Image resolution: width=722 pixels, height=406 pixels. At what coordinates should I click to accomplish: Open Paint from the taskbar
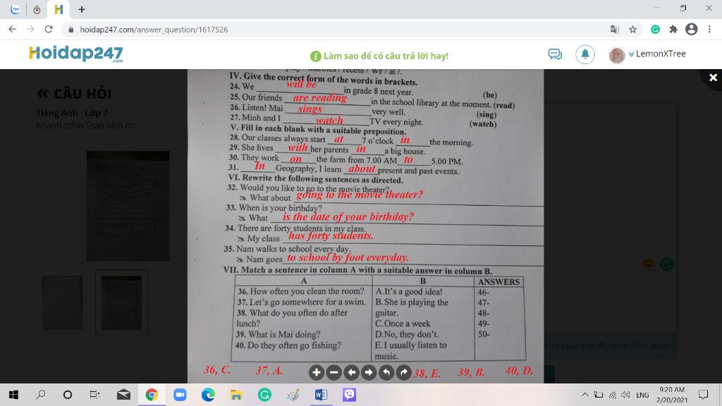pyautogui.click(x=293, y=395)
